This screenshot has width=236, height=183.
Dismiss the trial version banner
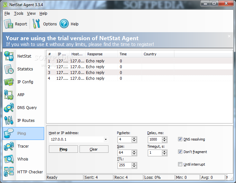(229, 36)
